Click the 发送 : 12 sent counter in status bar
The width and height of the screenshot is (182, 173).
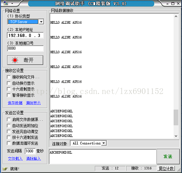pyautogui.click(x=110, y=168)
